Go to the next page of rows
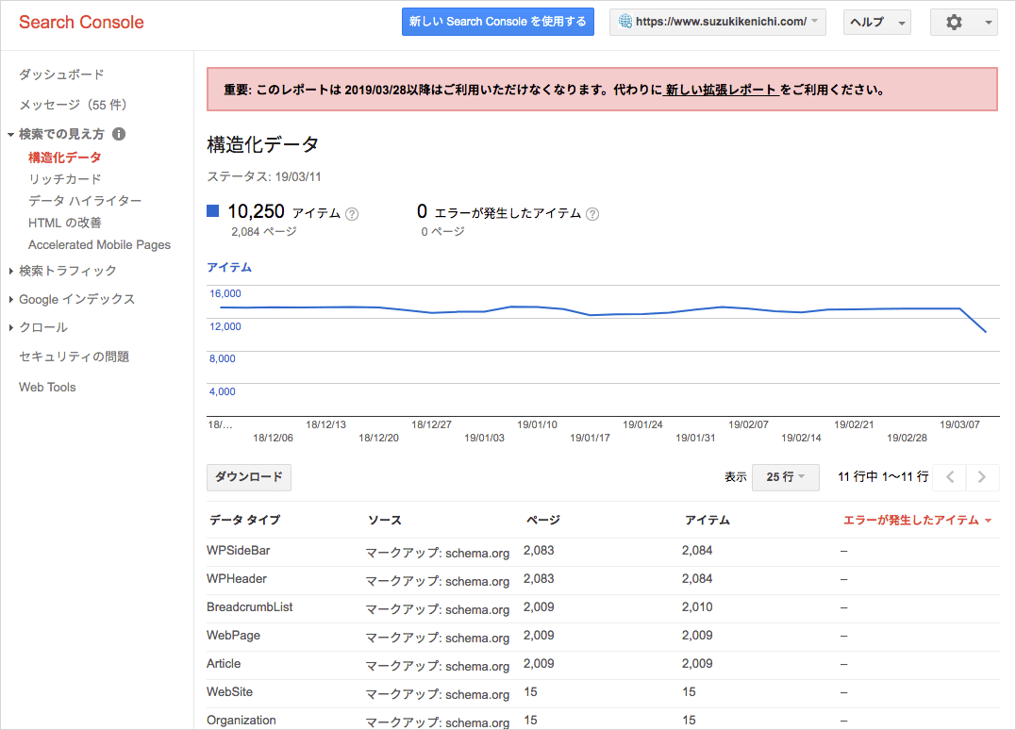 [x=982, y=476]
